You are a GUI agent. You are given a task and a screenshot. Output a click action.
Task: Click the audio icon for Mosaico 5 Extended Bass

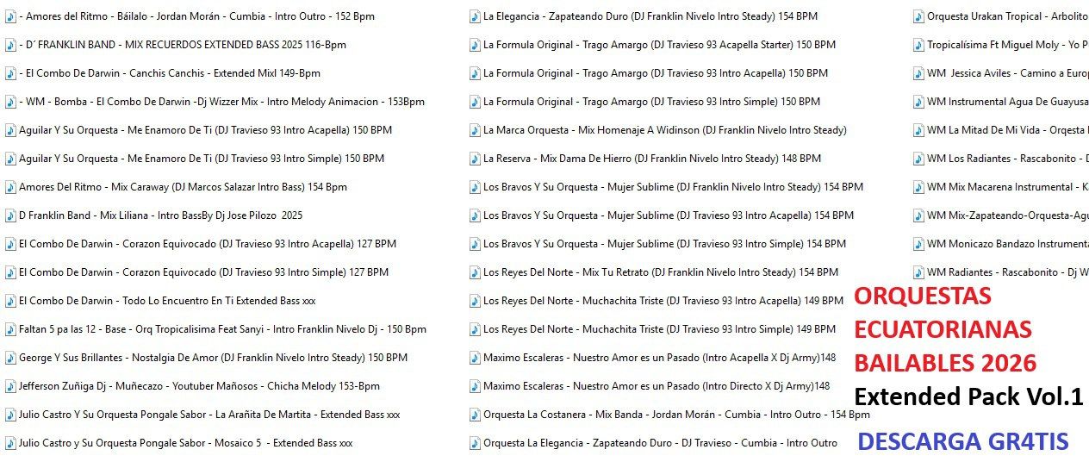[10, 443]
